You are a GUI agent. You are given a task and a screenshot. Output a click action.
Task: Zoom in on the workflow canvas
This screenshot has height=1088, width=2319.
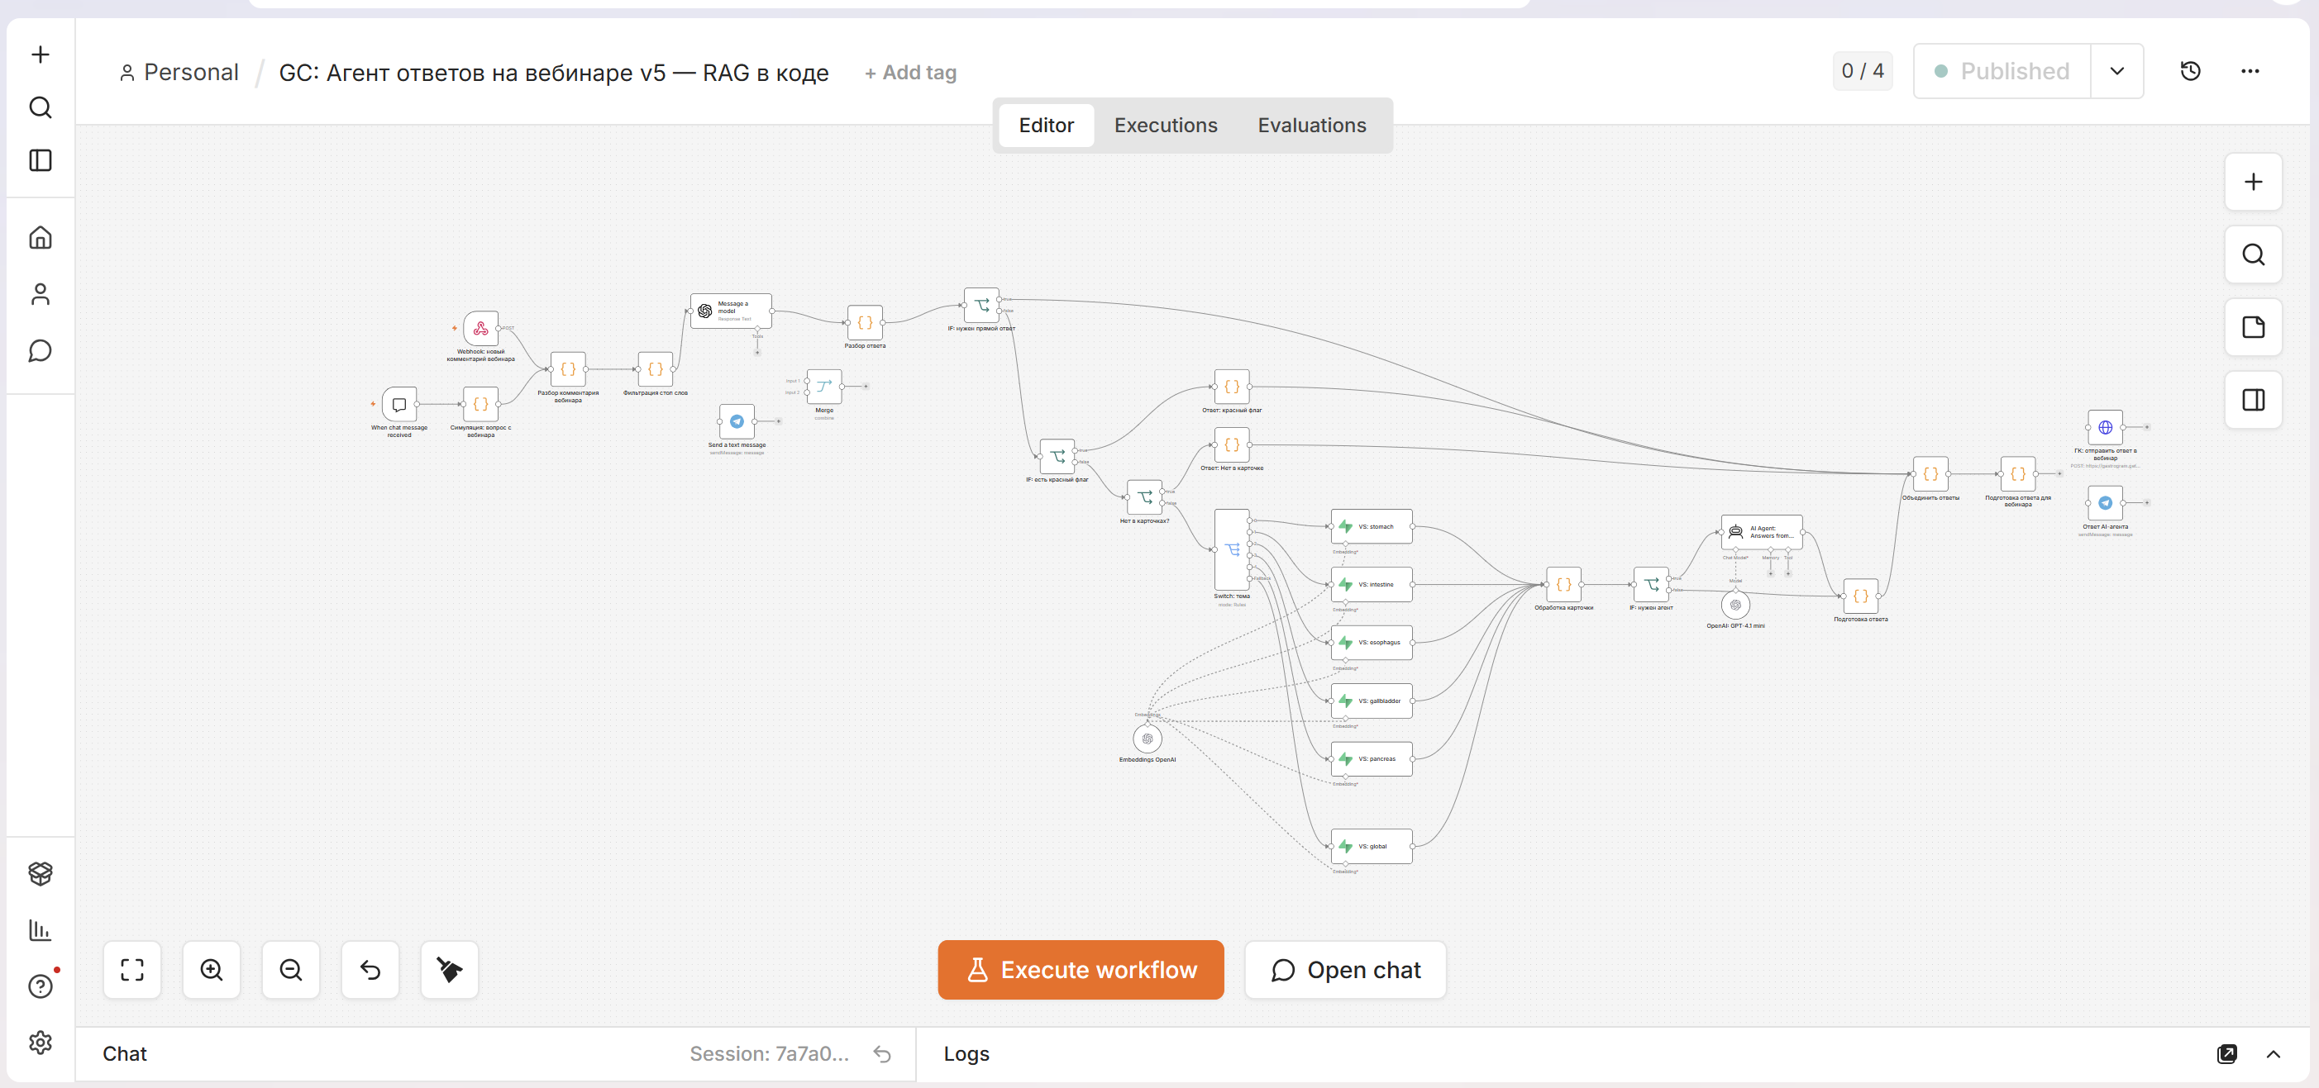pyautogui.click(x=212, y=969)
